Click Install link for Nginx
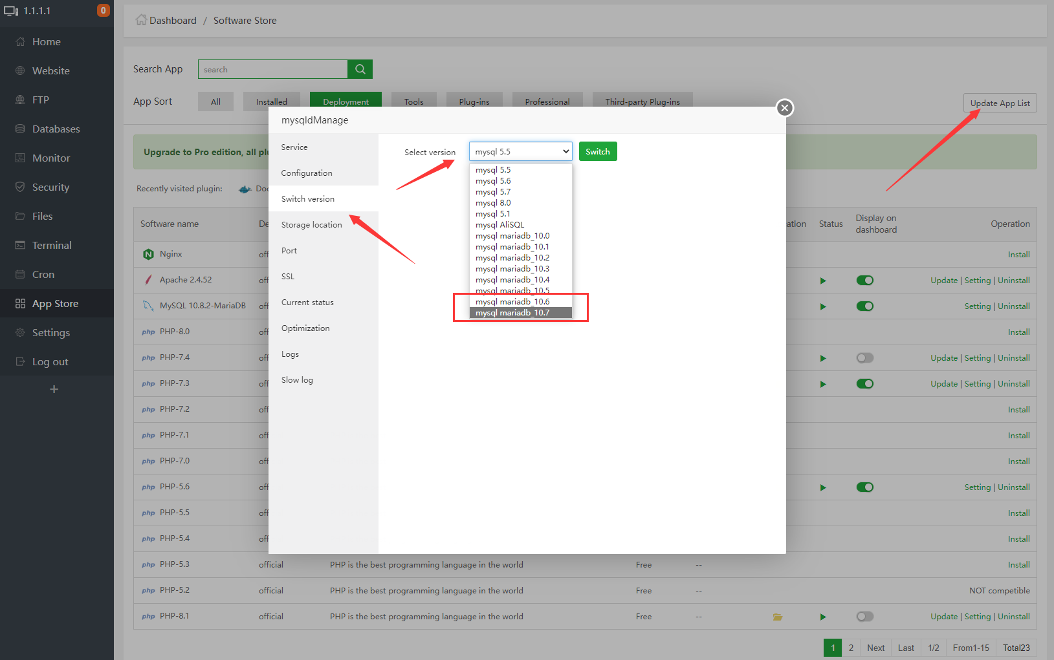This screenshot has width=1054, height=660. tap(1018, 255)
